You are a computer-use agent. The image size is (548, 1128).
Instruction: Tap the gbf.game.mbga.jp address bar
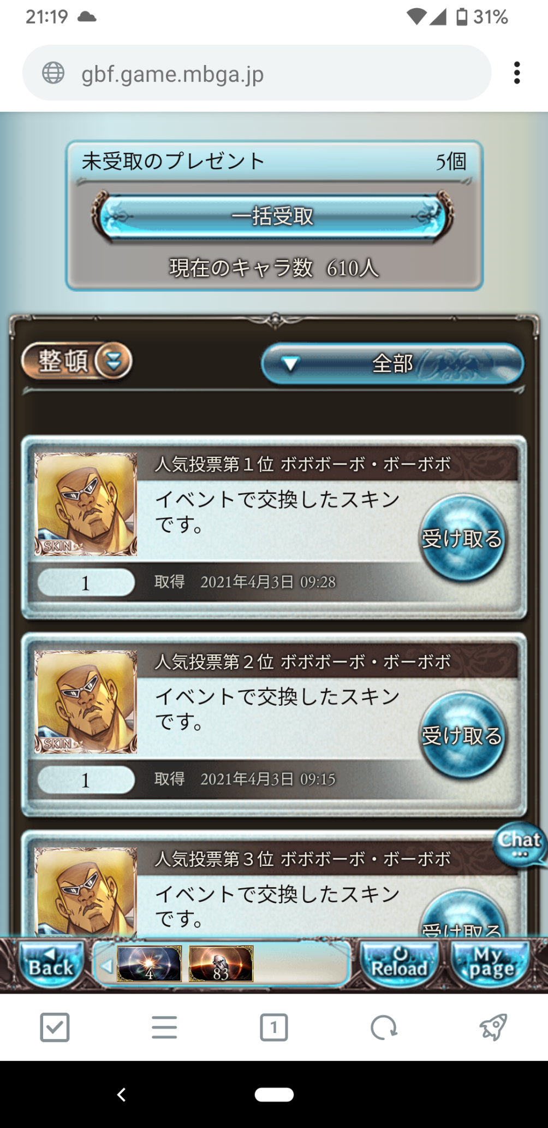(x=257, y=73)
